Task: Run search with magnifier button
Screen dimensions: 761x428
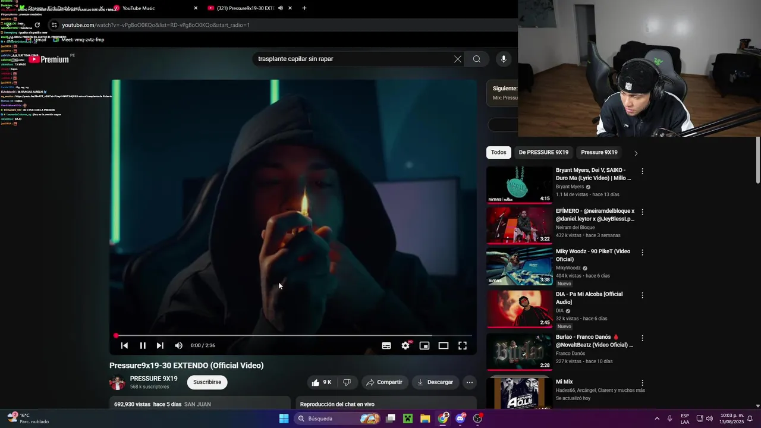Action: click(477, 59)
